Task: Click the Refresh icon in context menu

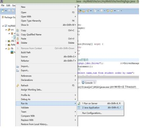Action: [x=18, y=85]
